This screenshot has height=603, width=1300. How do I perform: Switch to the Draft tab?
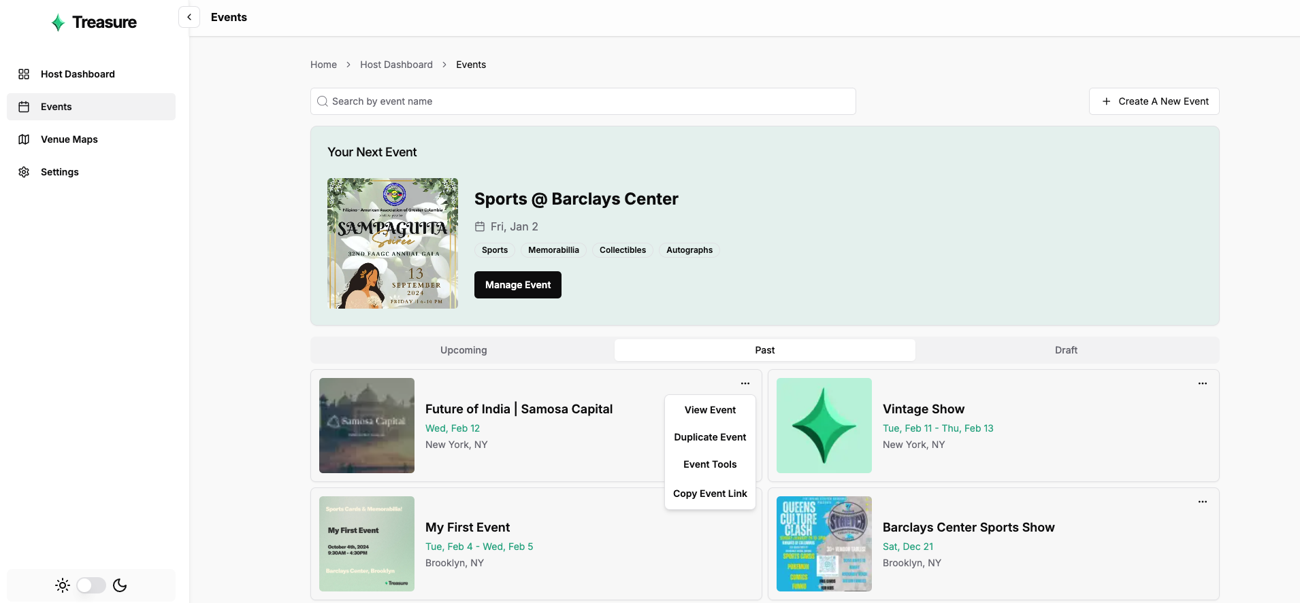(1066, 350)
